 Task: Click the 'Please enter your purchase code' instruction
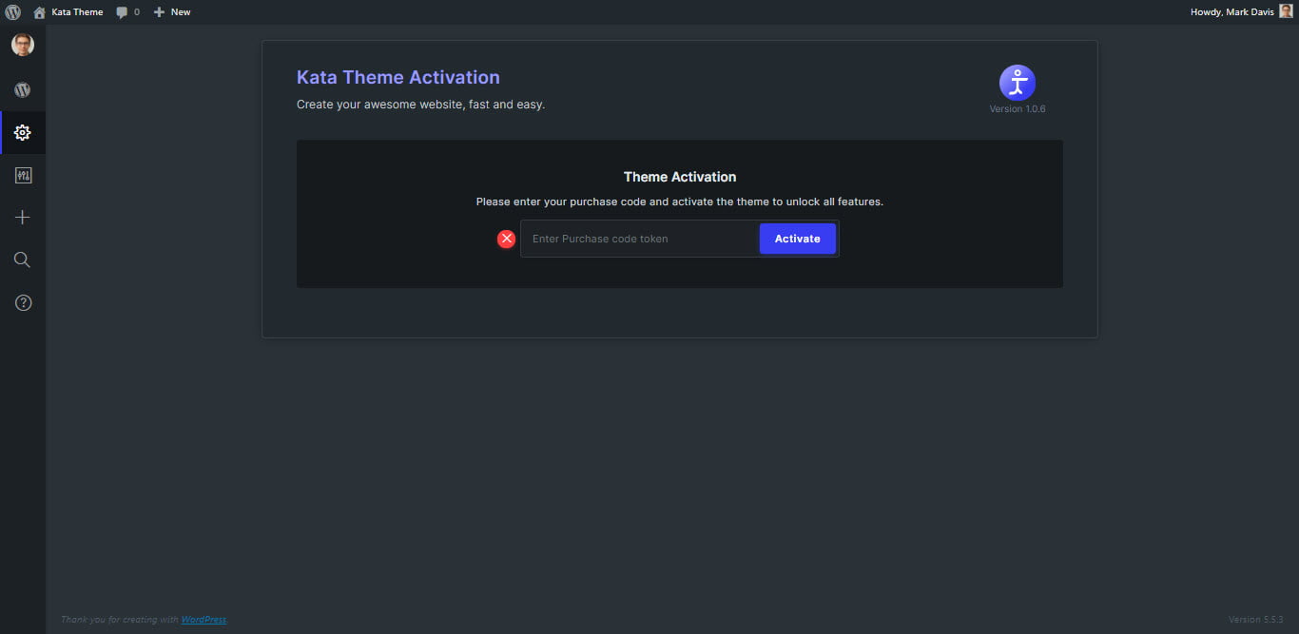(680, 202)
